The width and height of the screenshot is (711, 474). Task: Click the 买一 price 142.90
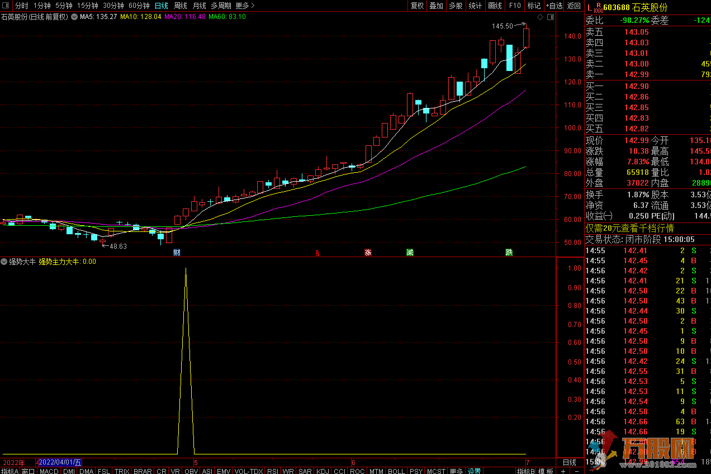point(637,86)
